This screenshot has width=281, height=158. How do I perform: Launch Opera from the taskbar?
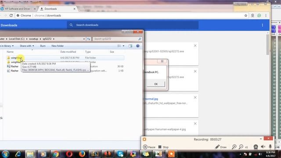pos(69,154)
